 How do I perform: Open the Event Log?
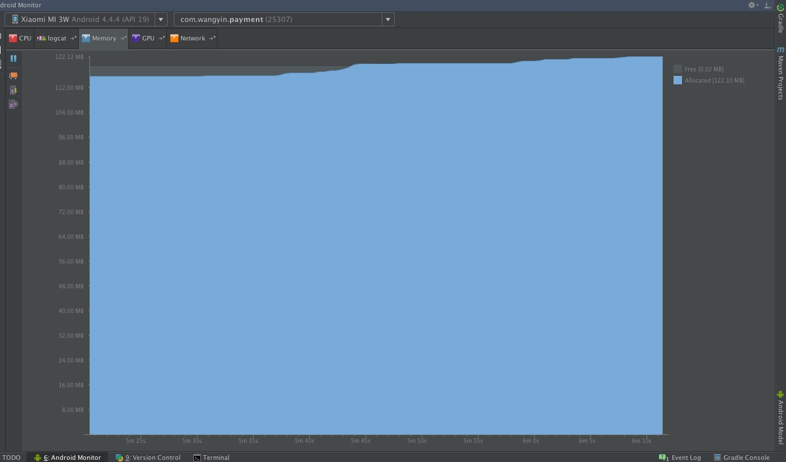coord(680,458)
